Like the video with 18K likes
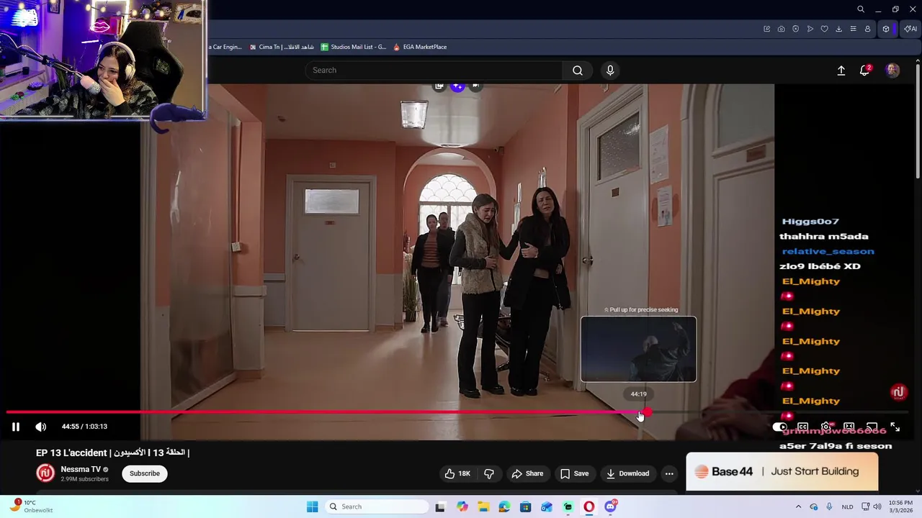The image size is (922, 518). coord(457,473)
